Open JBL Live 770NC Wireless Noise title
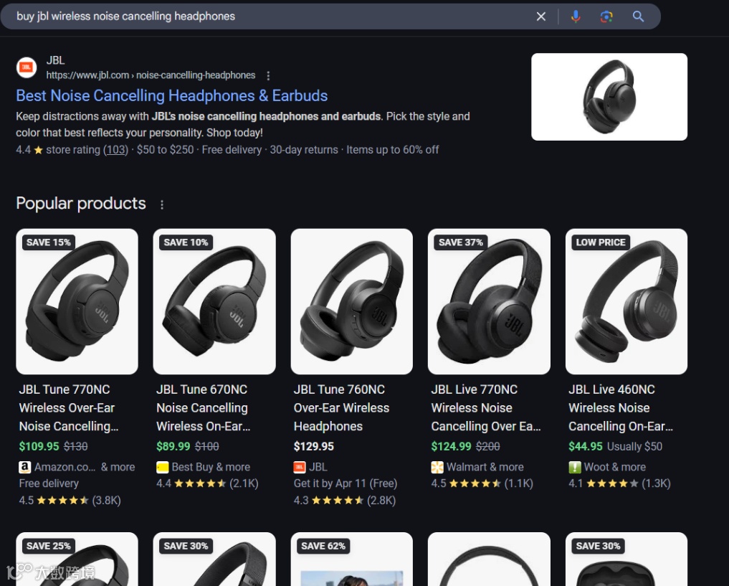This screenshot has height=586, width=729. pos(486,408)
